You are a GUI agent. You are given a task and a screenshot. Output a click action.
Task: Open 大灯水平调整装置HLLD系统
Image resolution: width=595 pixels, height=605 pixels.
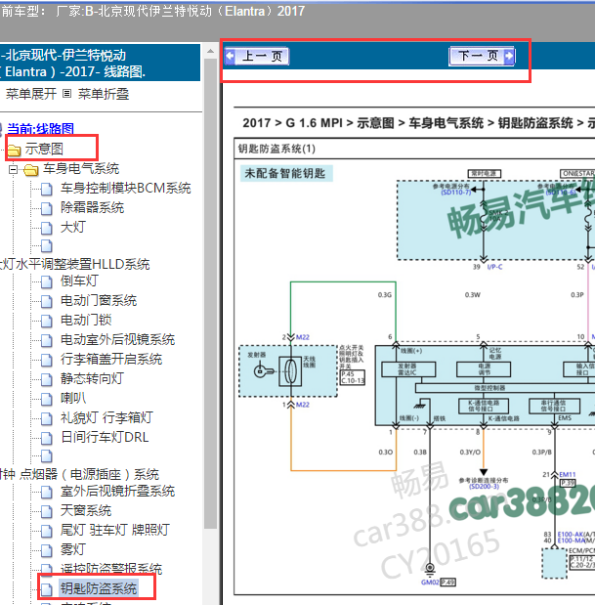click(x=75, y=264)
